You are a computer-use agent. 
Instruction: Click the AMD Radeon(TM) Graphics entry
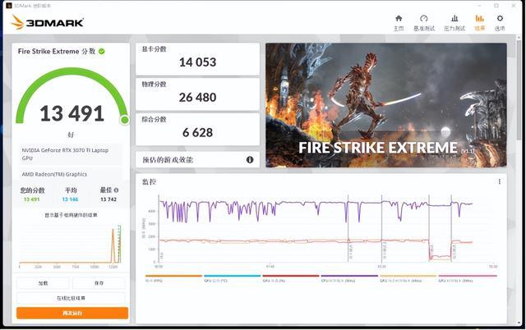(x=71, y=174)
